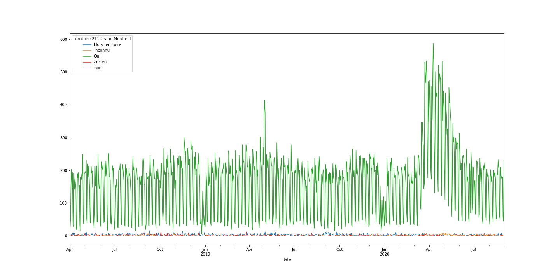
Task: Click the y-axis label 400
Action: (x=63, y=105)
